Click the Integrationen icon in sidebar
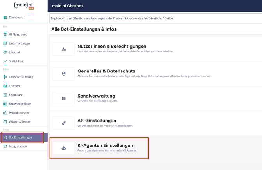Screen dimensions: 262x170 click(x=5, y=146)
